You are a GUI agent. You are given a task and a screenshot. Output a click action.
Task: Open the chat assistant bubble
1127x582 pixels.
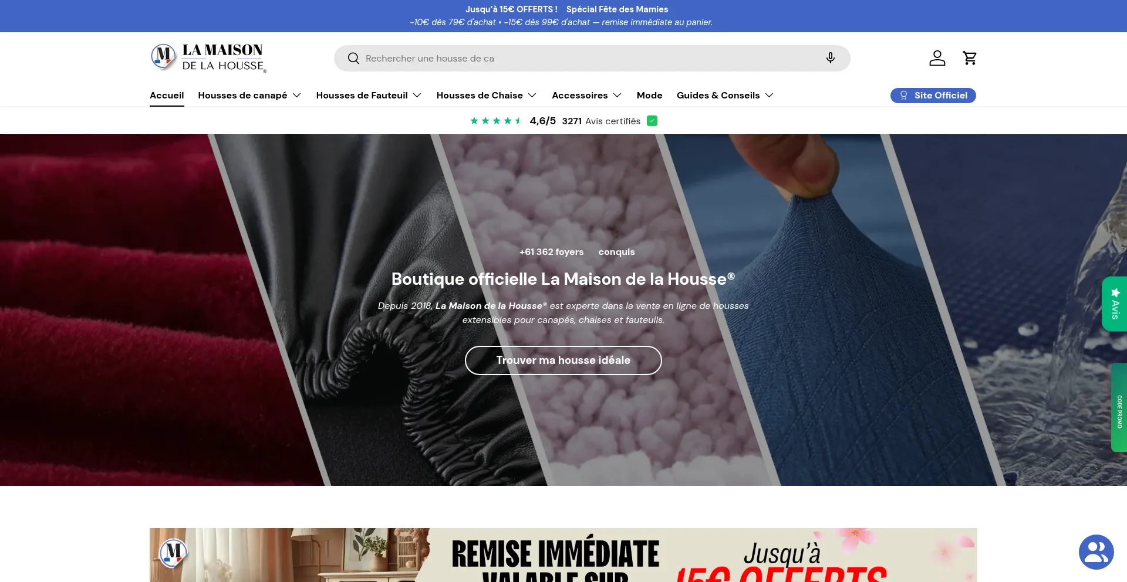pos(1095,552)
